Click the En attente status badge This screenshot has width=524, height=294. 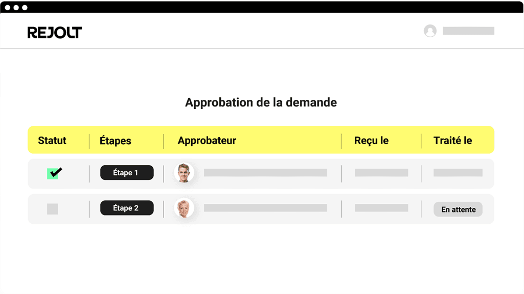point(458,209)
